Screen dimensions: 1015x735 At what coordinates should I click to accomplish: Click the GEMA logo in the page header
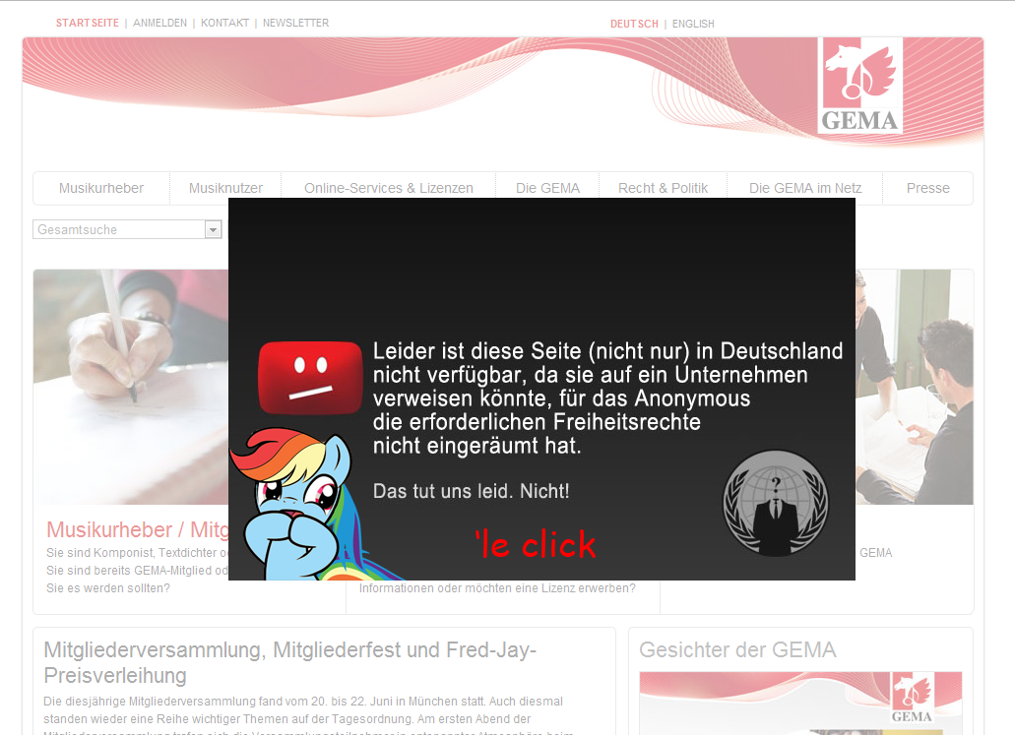point(859,86)
